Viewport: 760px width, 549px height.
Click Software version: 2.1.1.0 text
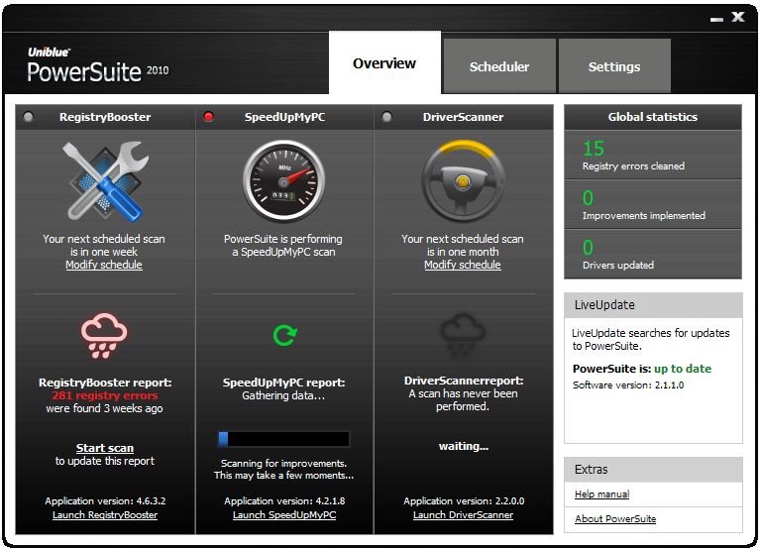coord(628,385)
